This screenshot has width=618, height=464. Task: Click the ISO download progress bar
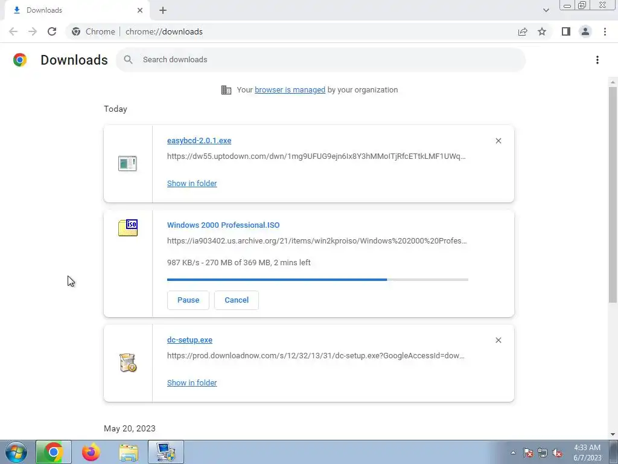pyautogui.click(x=317, y=280)
